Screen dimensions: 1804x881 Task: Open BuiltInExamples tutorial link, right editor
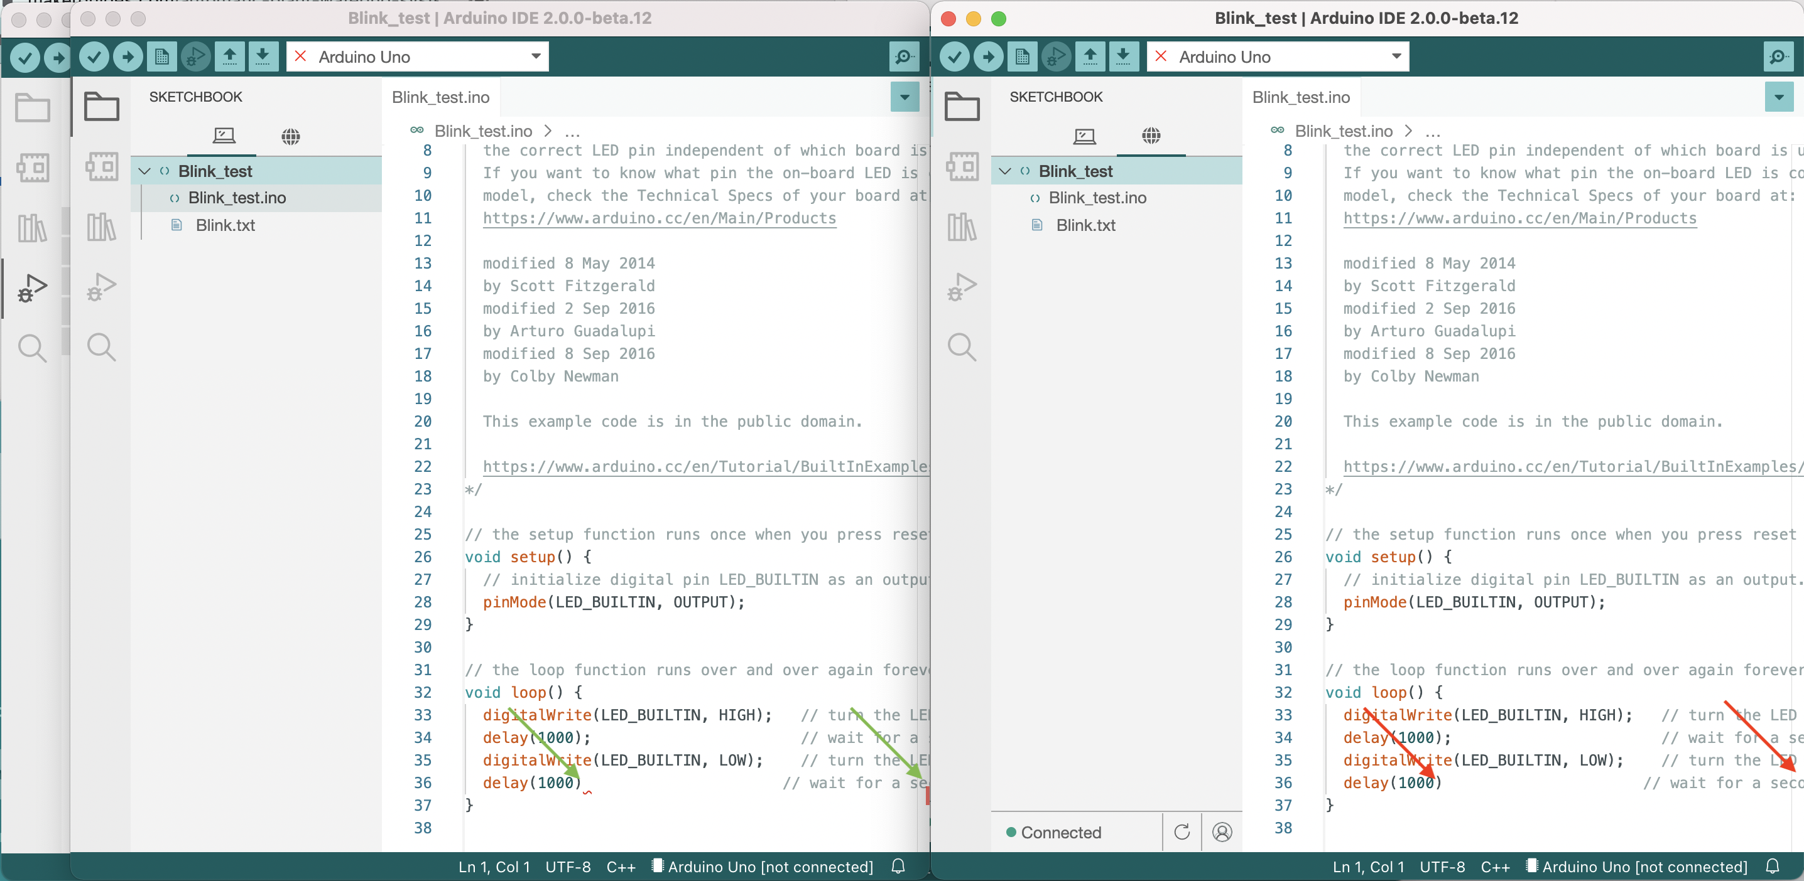[1572, 467]
